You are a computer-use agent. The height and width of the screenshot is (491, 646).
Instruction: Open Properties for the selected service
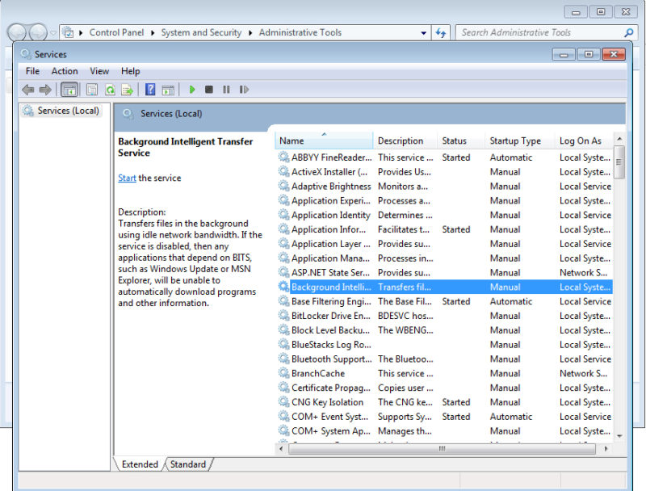pyautogui.click(x=91, y=89)
